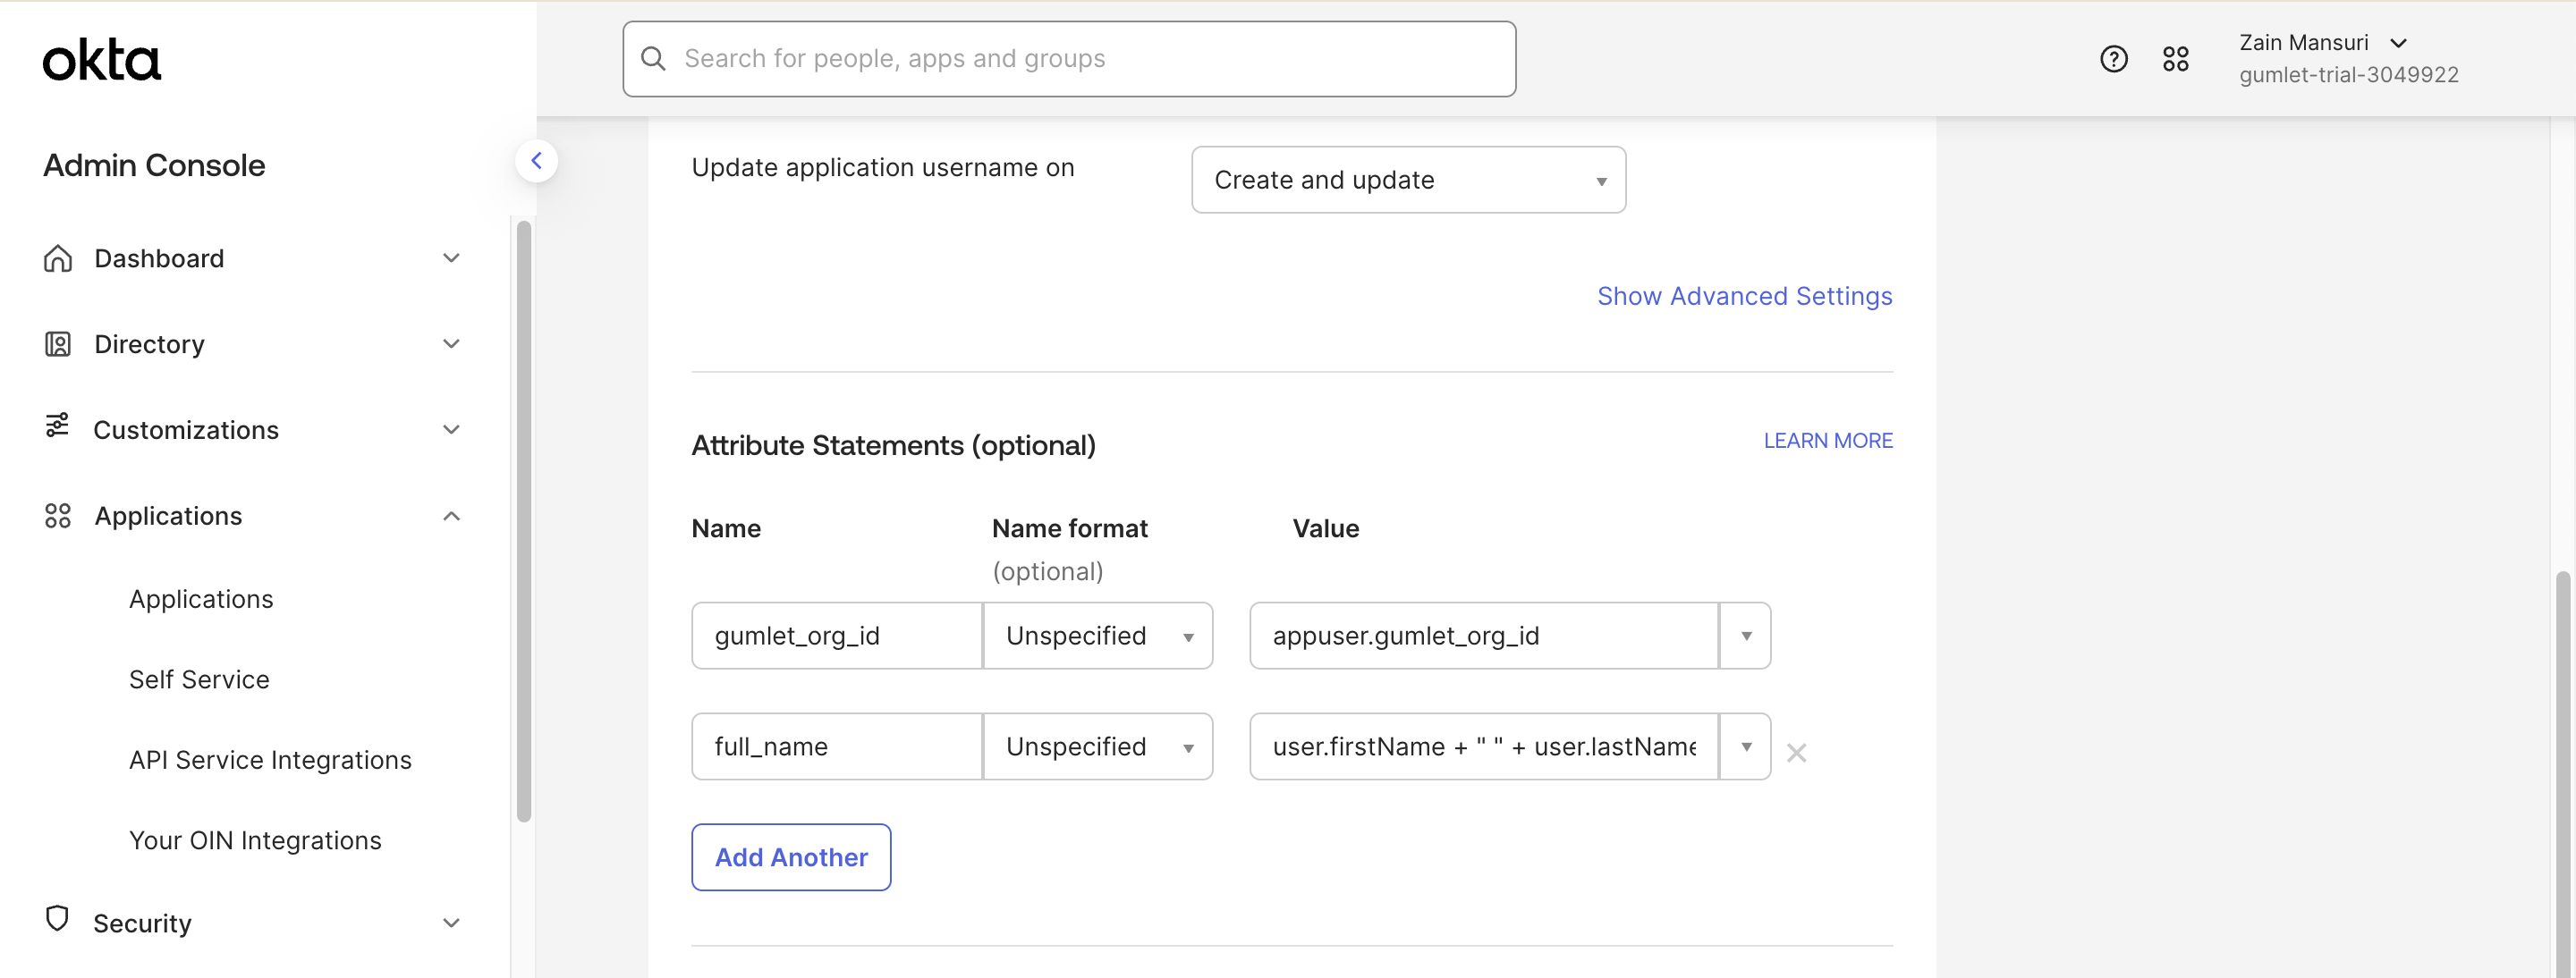Click the Admin Console heading
Screen dimensions: 2576x978
point(154,164)
